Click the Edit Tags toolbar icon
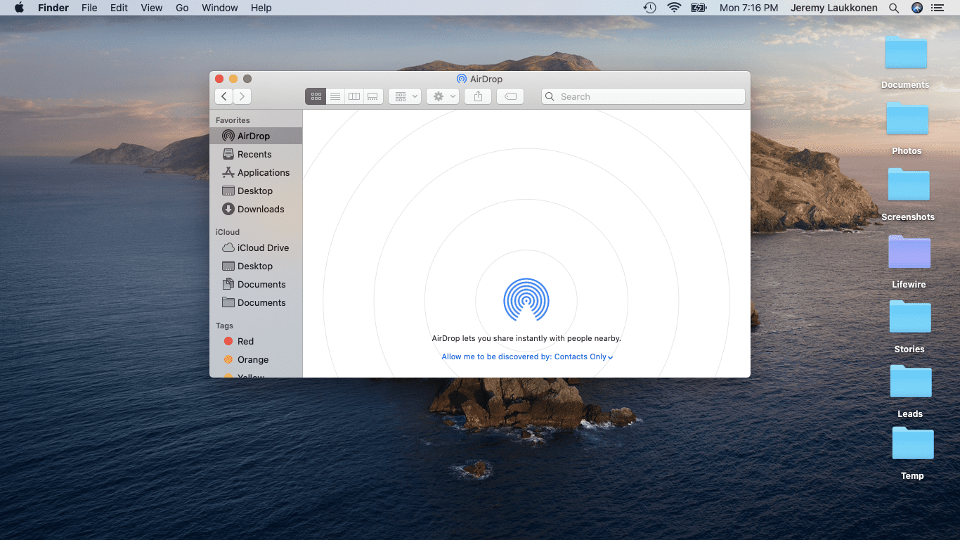960x540 pixels. [x=510, y=96]
